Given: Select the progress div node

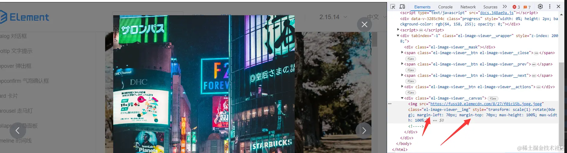Looking at the screenshot, I should pyautogui.click(x=479, y=21).
